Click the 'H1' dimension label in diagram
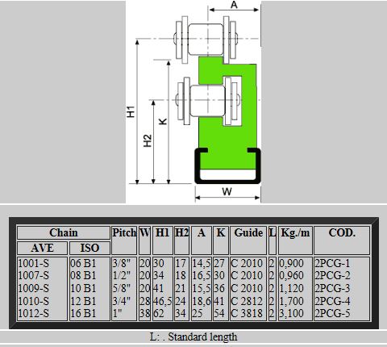Viewport: 387px width, 347px height. [131, 111]
